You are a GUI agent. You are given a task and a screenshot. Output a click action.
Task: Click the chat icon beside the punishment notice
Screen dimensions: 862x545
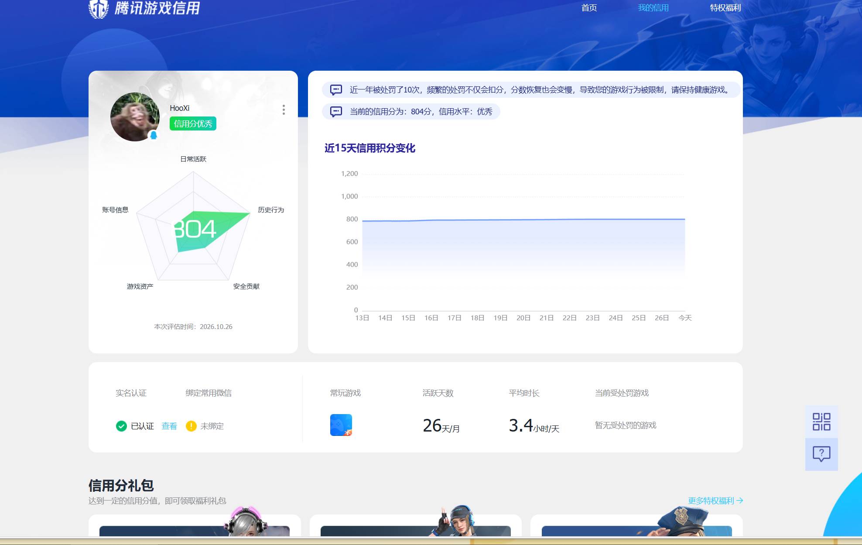pyautogui.click(x=336, y=90)
